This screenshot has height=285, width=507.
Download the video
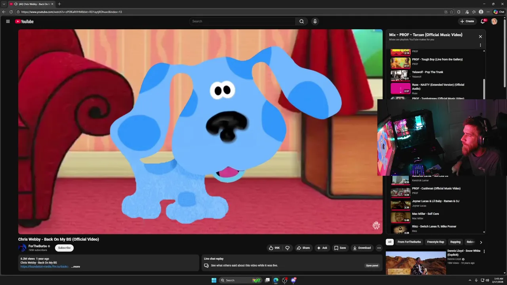(362, 248)
